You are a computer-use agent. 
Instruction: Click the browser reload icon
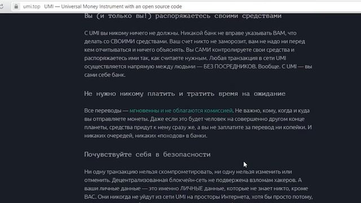(1, 6)
